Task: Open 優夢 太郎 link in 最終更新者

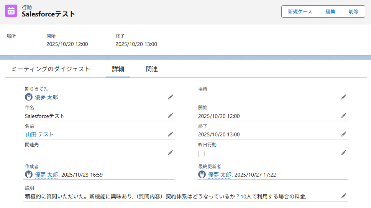Action: pos(220,175)
